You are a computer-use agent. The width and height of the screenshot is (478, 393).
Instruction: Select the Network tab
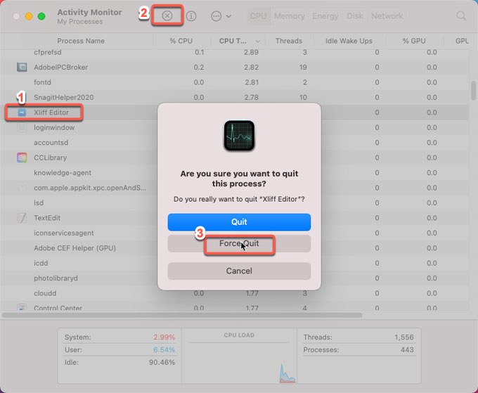(387, 15)
